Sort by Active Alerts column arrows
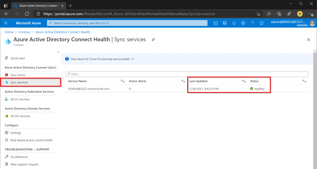Screen dimensions: 317x169 pos(183,81)
